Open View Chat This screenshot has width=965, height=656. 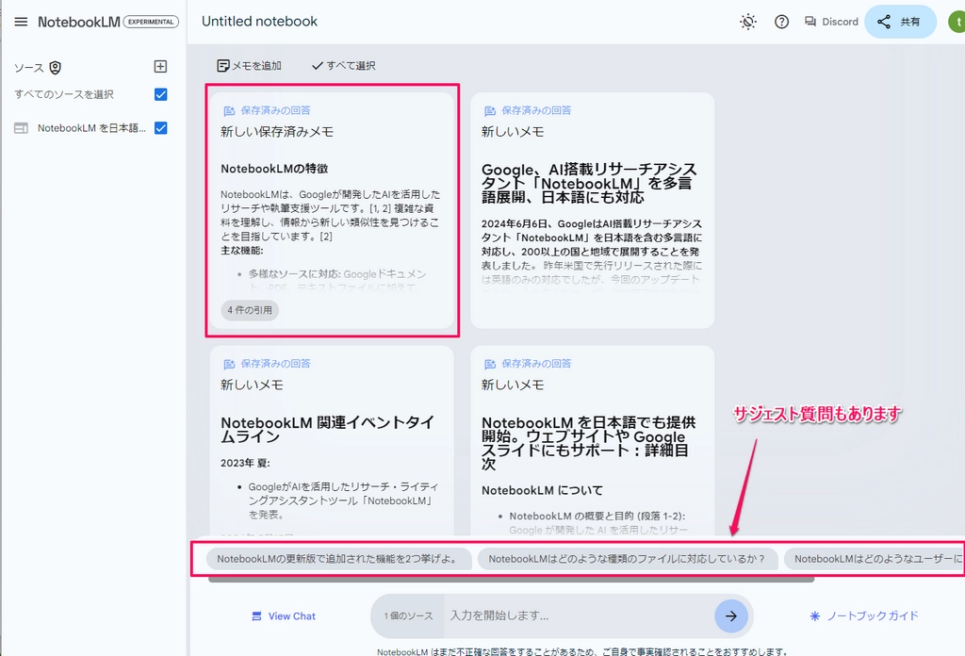click(x=284, y=616)
